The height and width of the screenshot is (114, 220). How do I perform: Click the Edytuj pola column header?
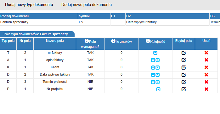tap(183, 44)
